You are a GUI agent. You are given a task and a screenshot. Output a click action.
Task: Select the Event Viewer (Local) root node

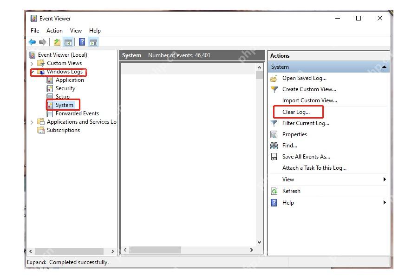pyautogui.click(x=62, y=55)
